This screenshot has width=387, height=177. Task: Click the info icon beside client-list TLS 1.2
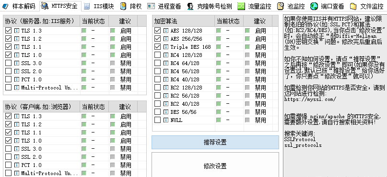click(x=16, y=124)
